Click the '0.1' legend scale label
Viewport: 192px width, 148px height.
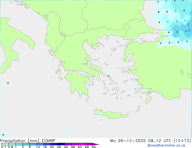[3, 147]
